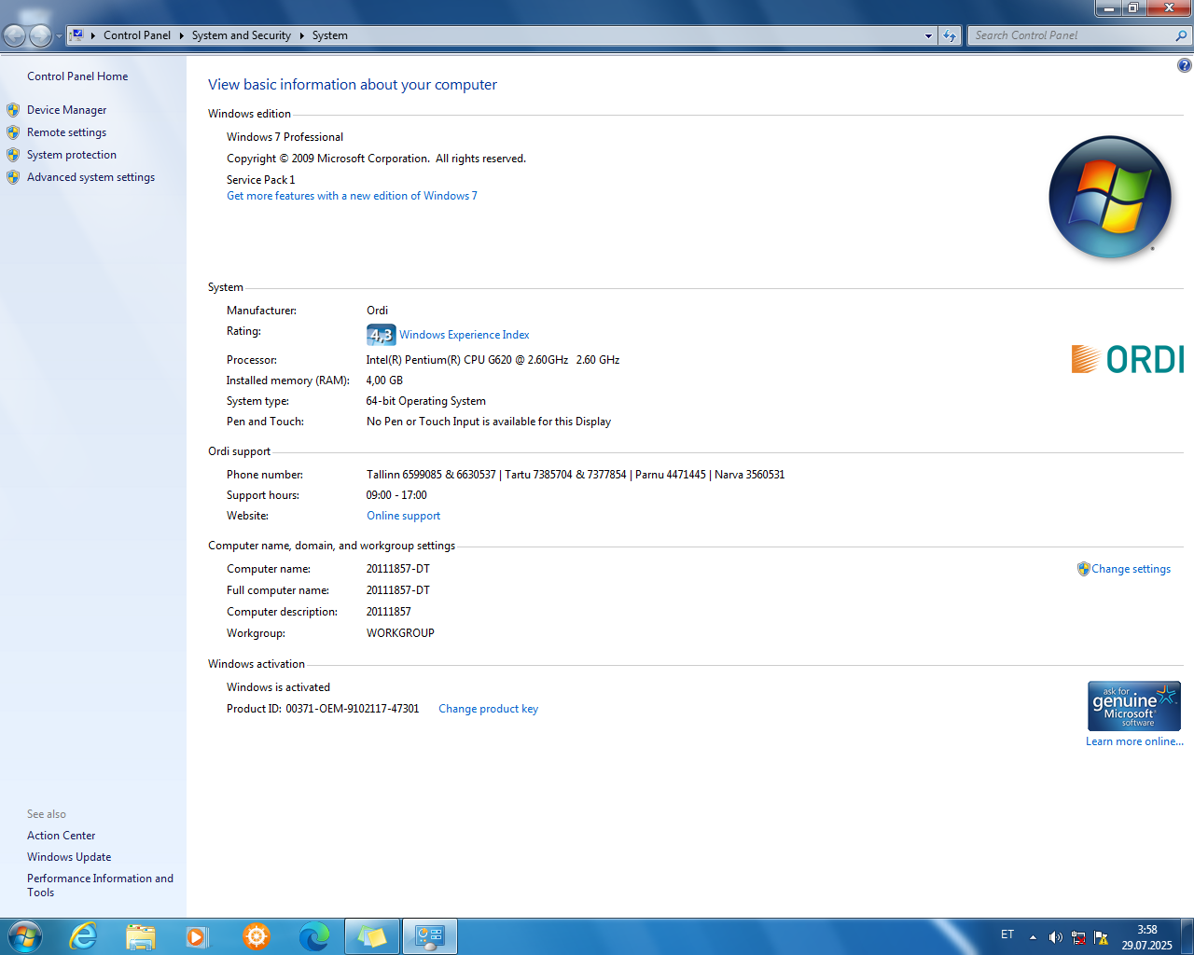Viewport: 1194px width, 955px height.
Task: Click the shield icon beside Change settings
Action: pyautogui.click(x=1083, y=569)
